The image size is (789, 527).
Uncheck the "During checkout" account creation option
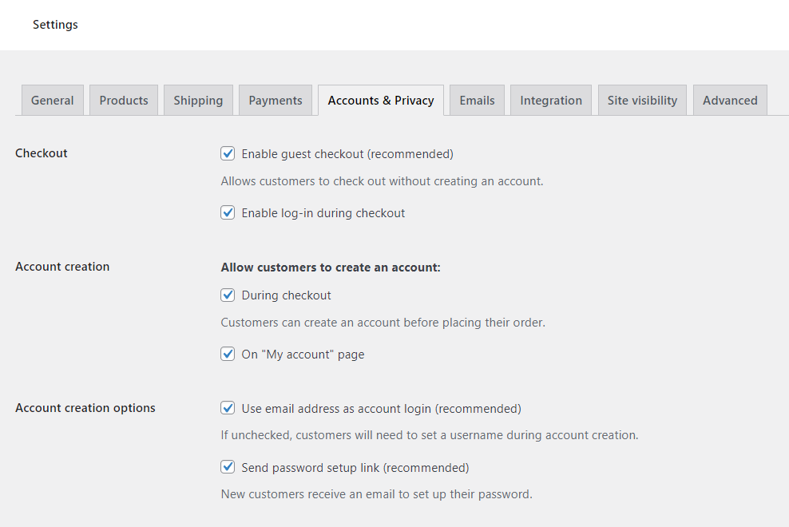pos(228,295)
